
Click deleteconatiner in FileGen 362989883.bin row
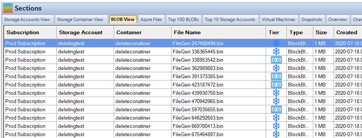point(133,68)
